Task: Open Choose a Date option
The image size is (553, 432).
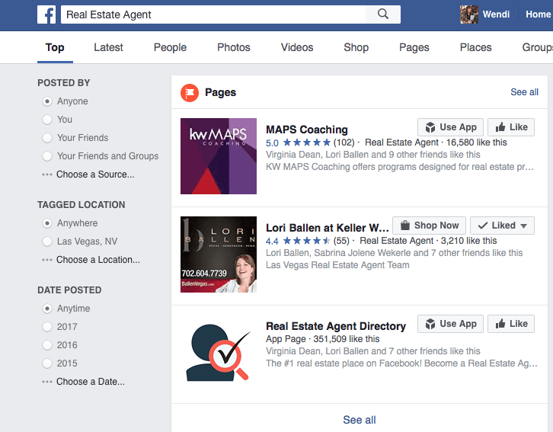Action: coord(91,382)
